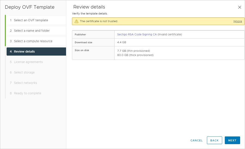Screen dimensions: 245x149
Task: Click the certificate is not trusted message
Action: pyautogui.click(x=99, y=21)
